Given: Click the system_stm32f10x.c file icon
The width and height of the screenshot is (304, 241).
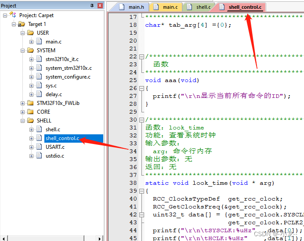Looking at the screenshot, I should [39, 68].
